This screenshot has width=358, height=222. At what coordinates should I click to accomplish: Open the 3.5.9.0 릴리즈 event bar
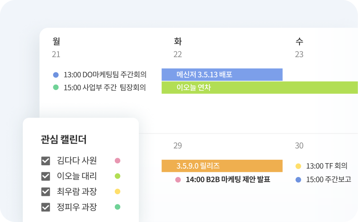click(222, 166)
